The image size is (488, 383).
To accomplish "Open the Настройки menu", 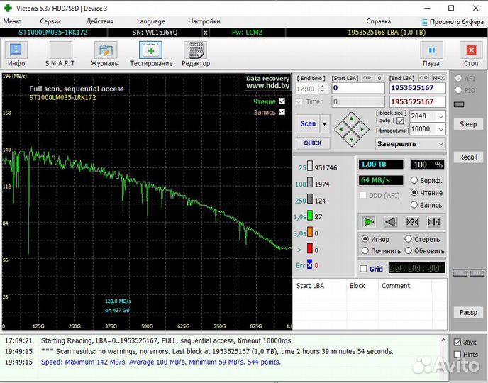I will click(204, 21).
